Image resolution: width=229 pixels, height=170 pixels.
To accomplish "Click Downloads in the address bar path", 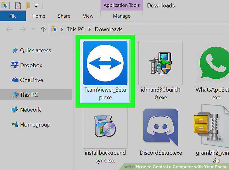I will (x=109, y=29).
